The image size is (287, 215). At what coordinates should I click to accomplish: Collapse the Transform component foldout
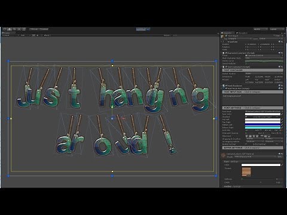coord(222,42)
